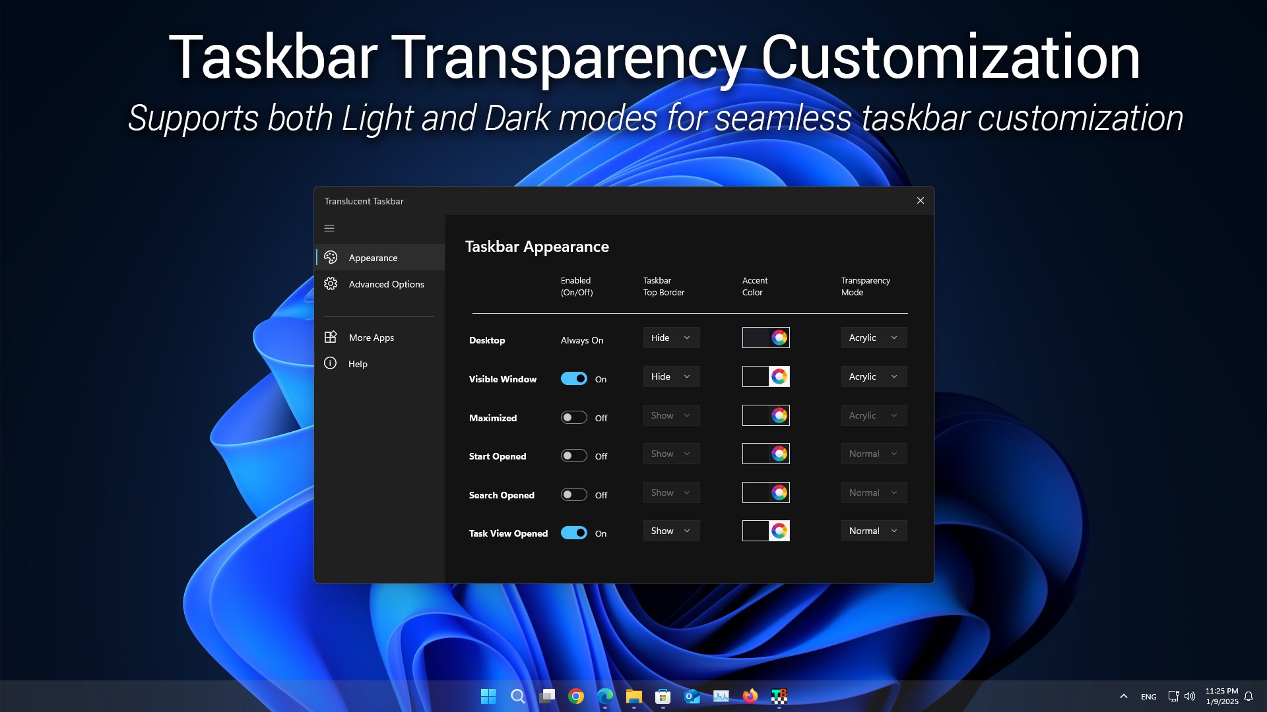Click the Visible Window accent color swatch
This screenshot has height=712, width=1267.
[x=756, y=376]
